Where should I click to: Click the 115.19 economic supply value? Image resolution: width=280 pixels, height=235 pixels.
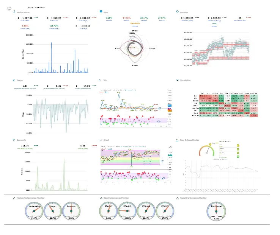pos(25,146)
